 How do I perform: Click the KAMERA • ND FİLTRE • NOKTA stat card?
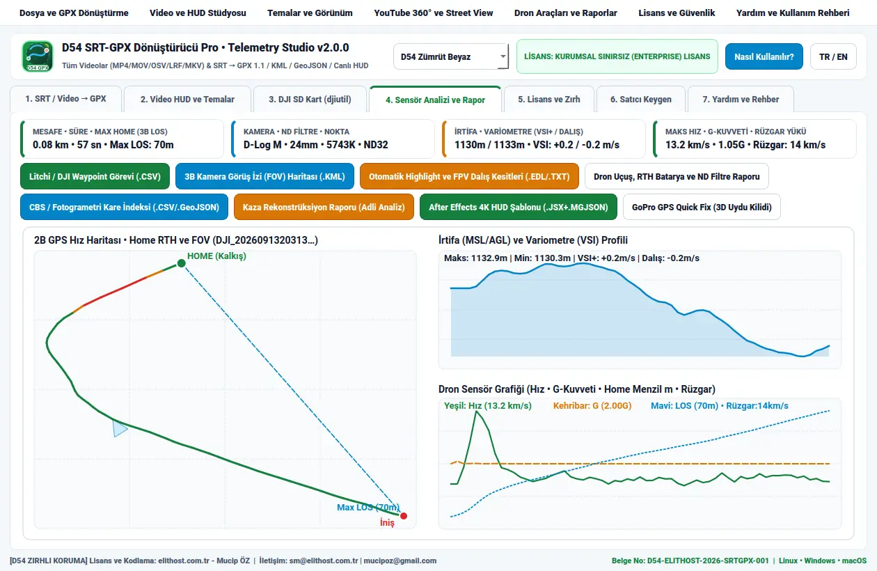[333, 139]
